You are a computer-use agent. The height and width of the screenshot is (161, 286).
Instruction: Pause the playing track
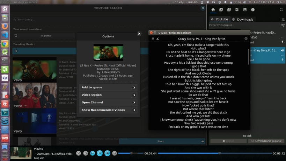[100, 153]
